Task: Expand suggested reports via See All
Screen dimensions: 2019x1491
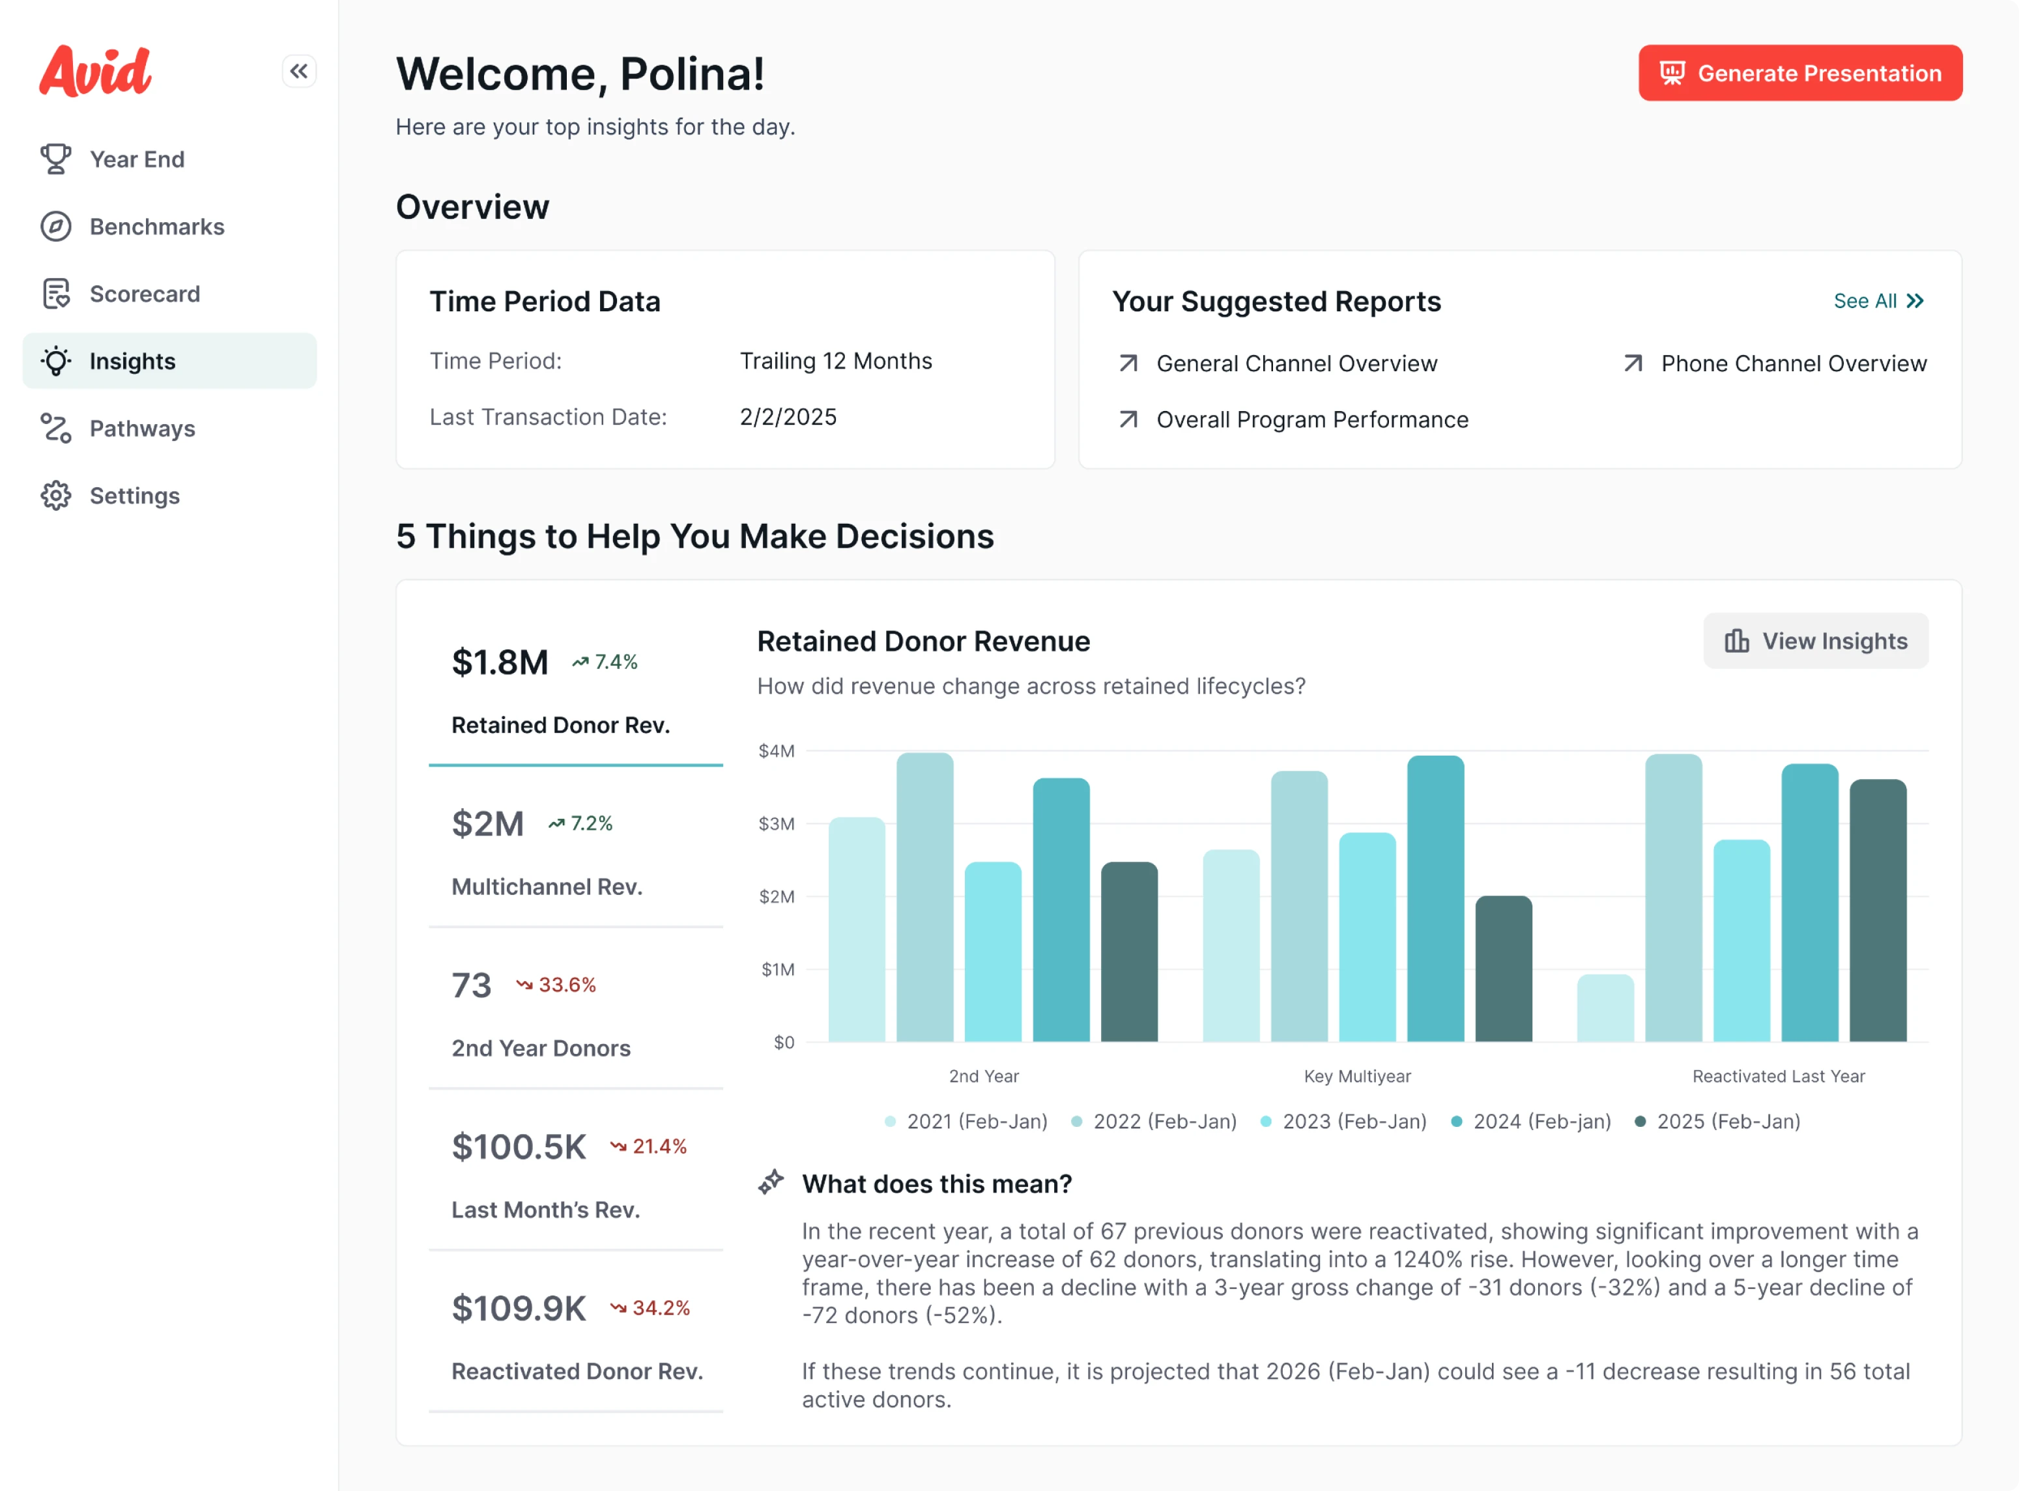Action: [1878, 302]
